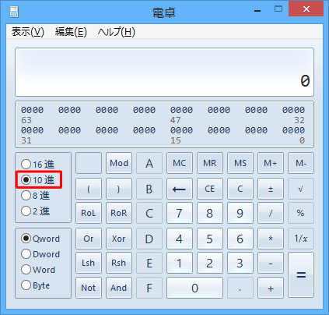Click the hex digit B key
This screenshot has height=315, width=329.
tap(149, 189)
